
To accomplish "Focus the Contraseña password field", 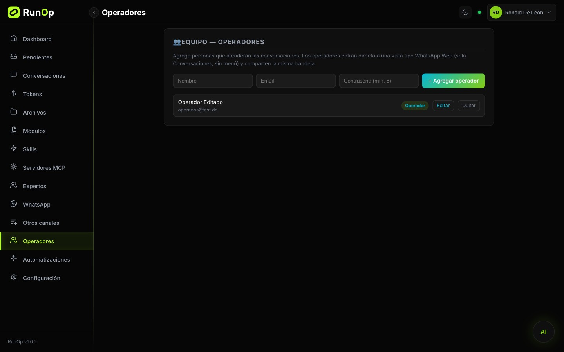I will coord(379,81).
